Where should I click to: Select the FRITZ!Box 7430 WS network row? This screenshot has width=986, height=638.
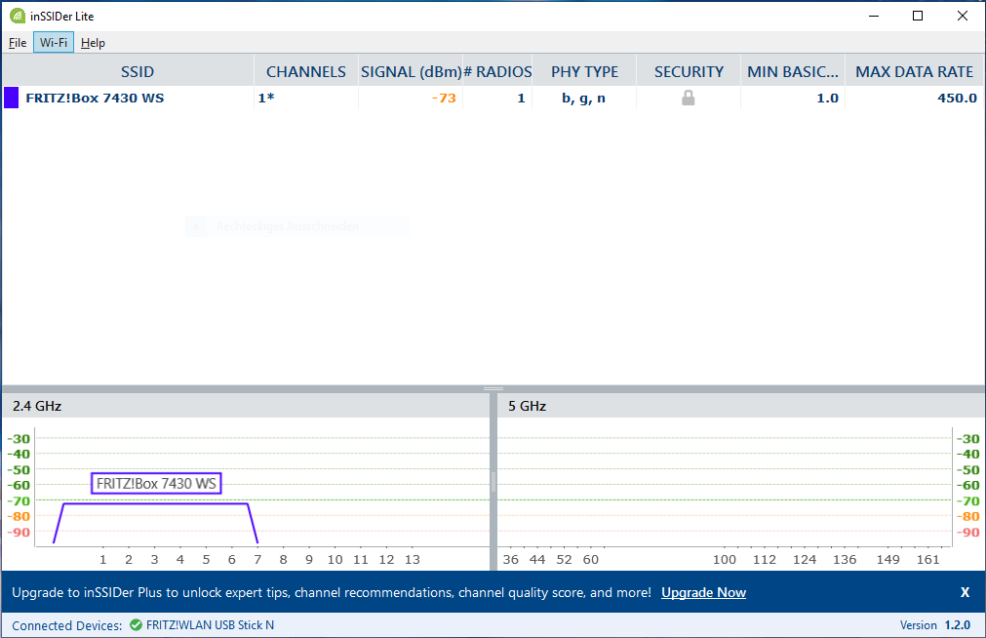(493, 98)
